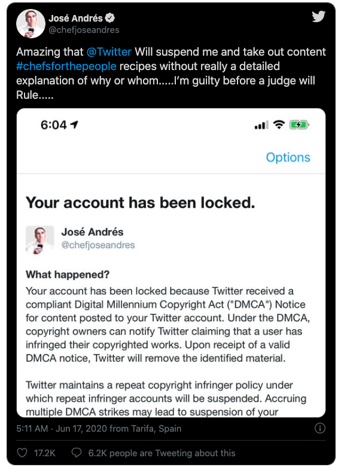Open replies via the speech bubble icon
This screenshot has height=467, width=344.
click(77, 453)
